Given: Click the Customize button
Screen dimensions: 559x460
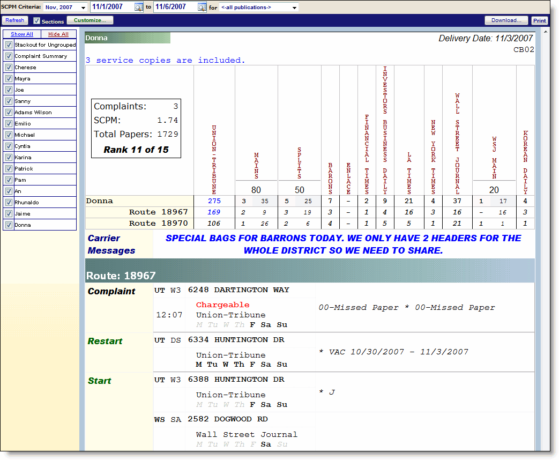Looking at the screenshot, I should [90, 20].
